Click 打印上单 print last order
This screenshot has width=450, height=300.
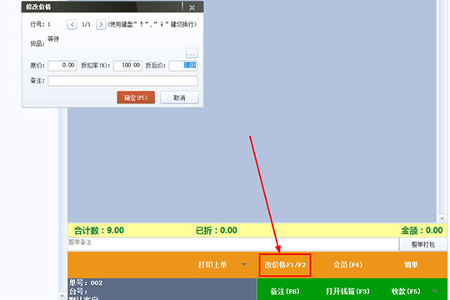(x=212, y=265)
